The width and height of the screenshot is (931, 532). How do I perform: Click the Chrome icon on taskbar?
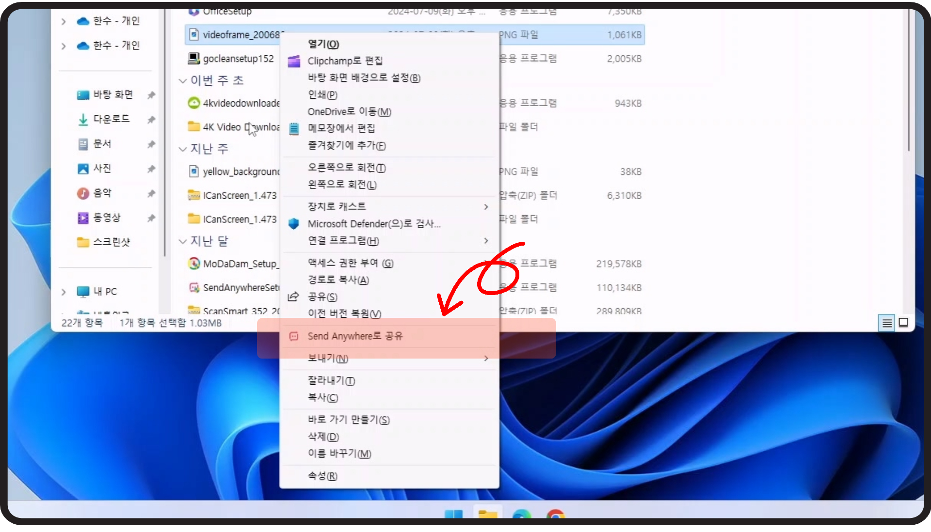555,515
